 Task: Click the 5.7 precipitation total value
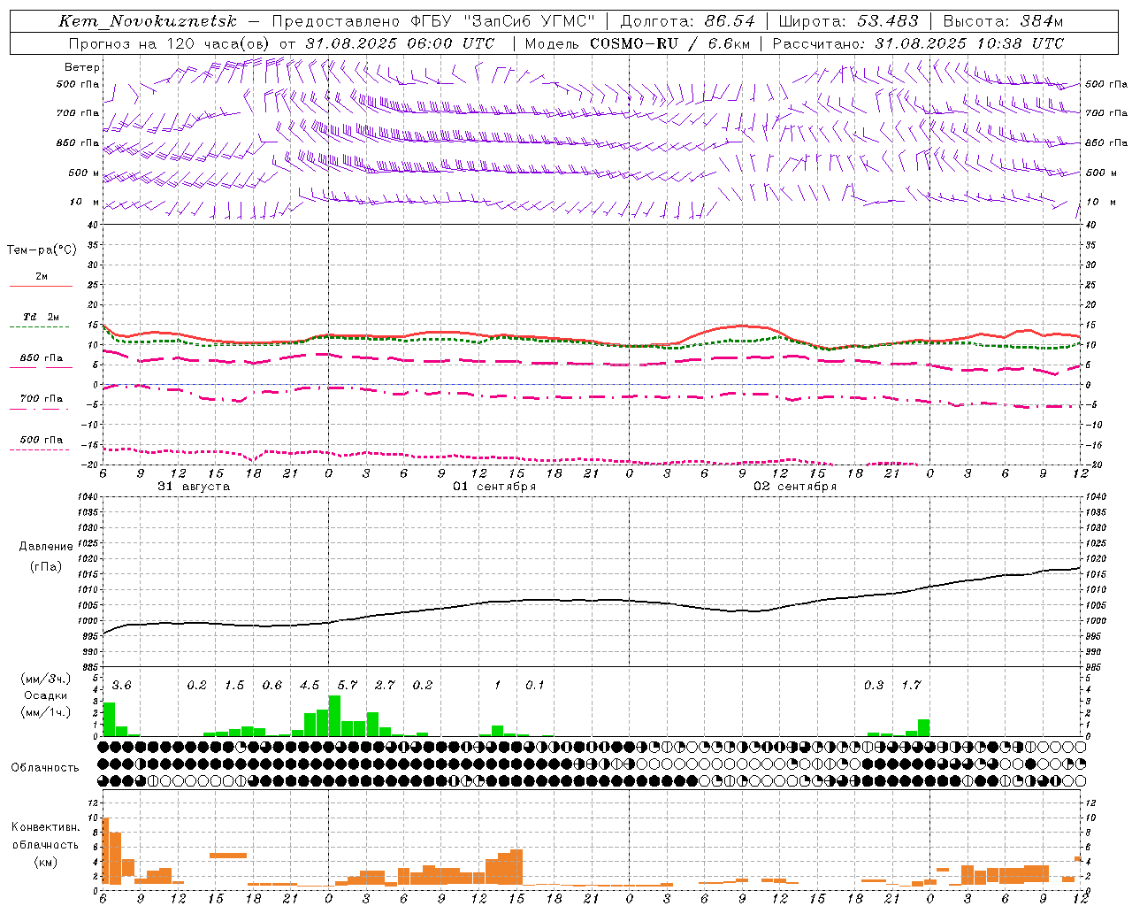[348, 686]
